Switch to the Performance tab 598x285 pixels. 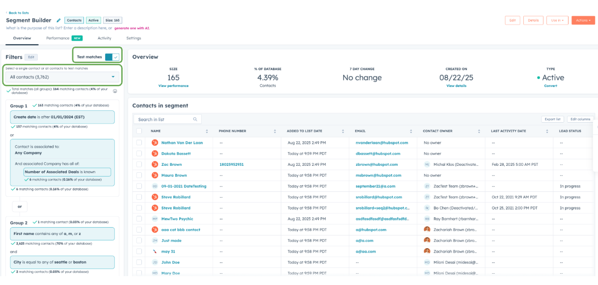point(57,37)
